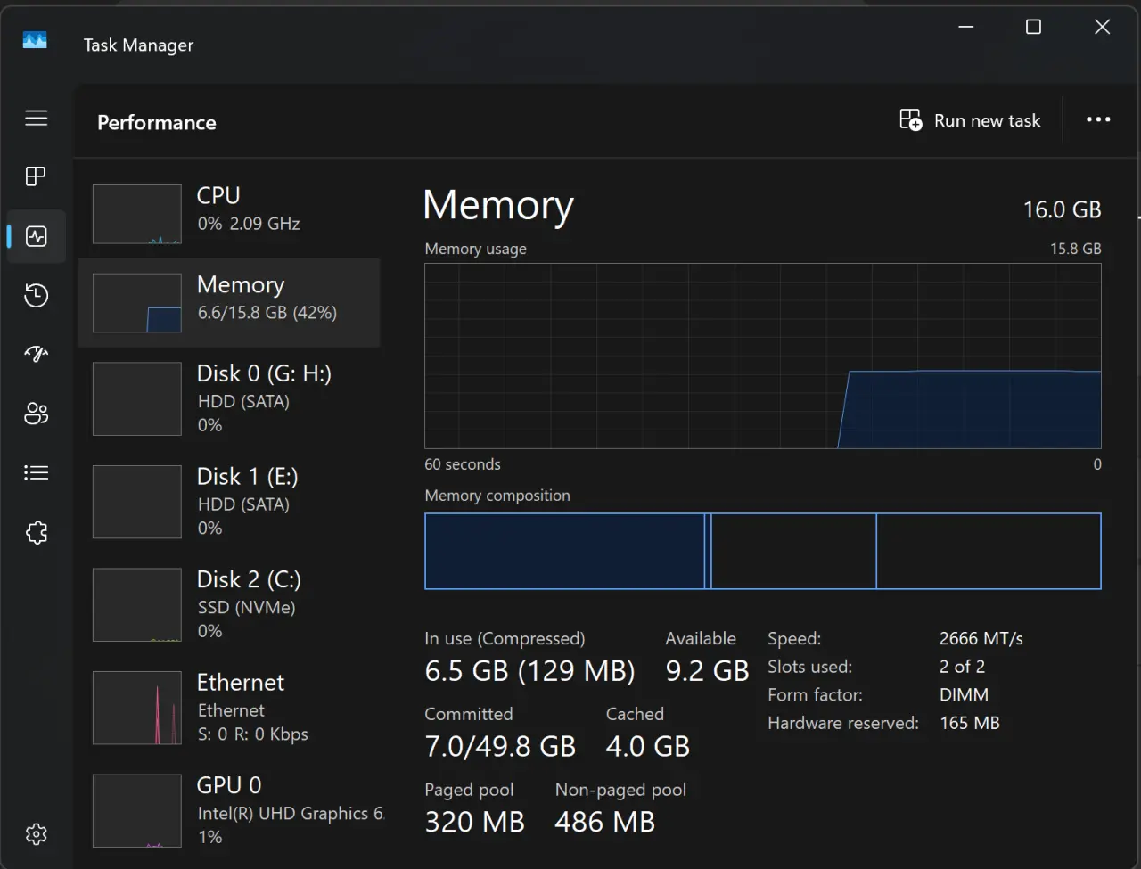Open the three-dot more options menu
This screenshot has width=1141, height=869.
[x=1098, y=120]
